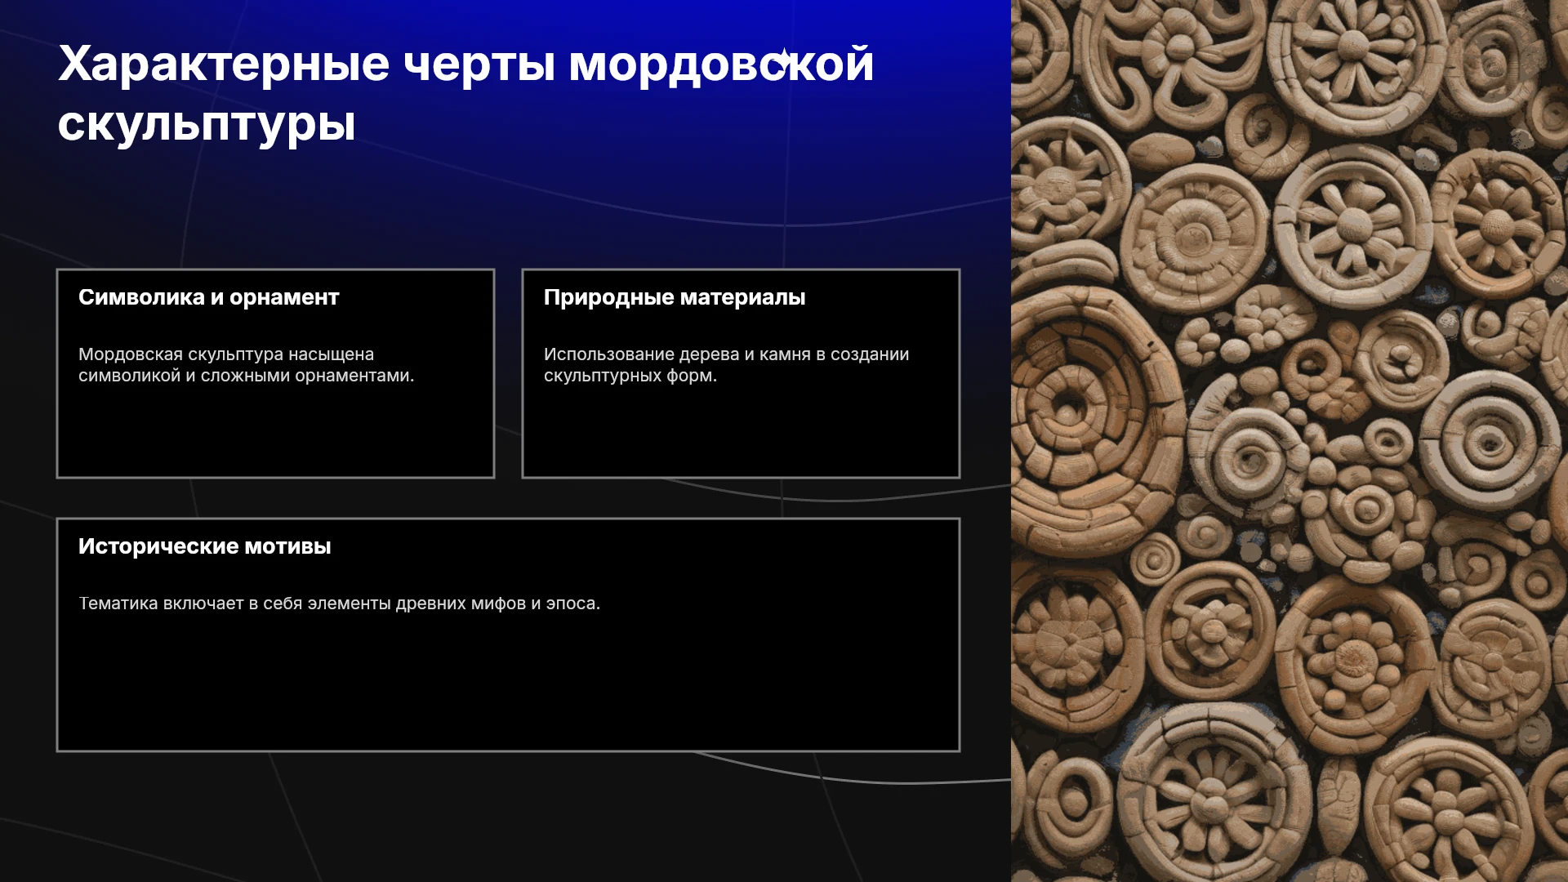Select the title word "мордовской"
Viewport: 1568px width, 882px height.
click(x=721, y=65)
